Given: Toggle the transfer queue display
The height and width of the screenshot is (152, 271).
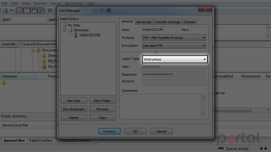Looking at the screenshot, I should [41, 11].
